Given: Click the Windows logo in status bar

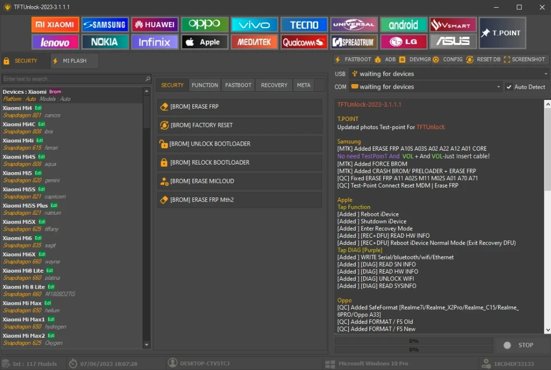Looking at the screenshot, I should 330,364.
